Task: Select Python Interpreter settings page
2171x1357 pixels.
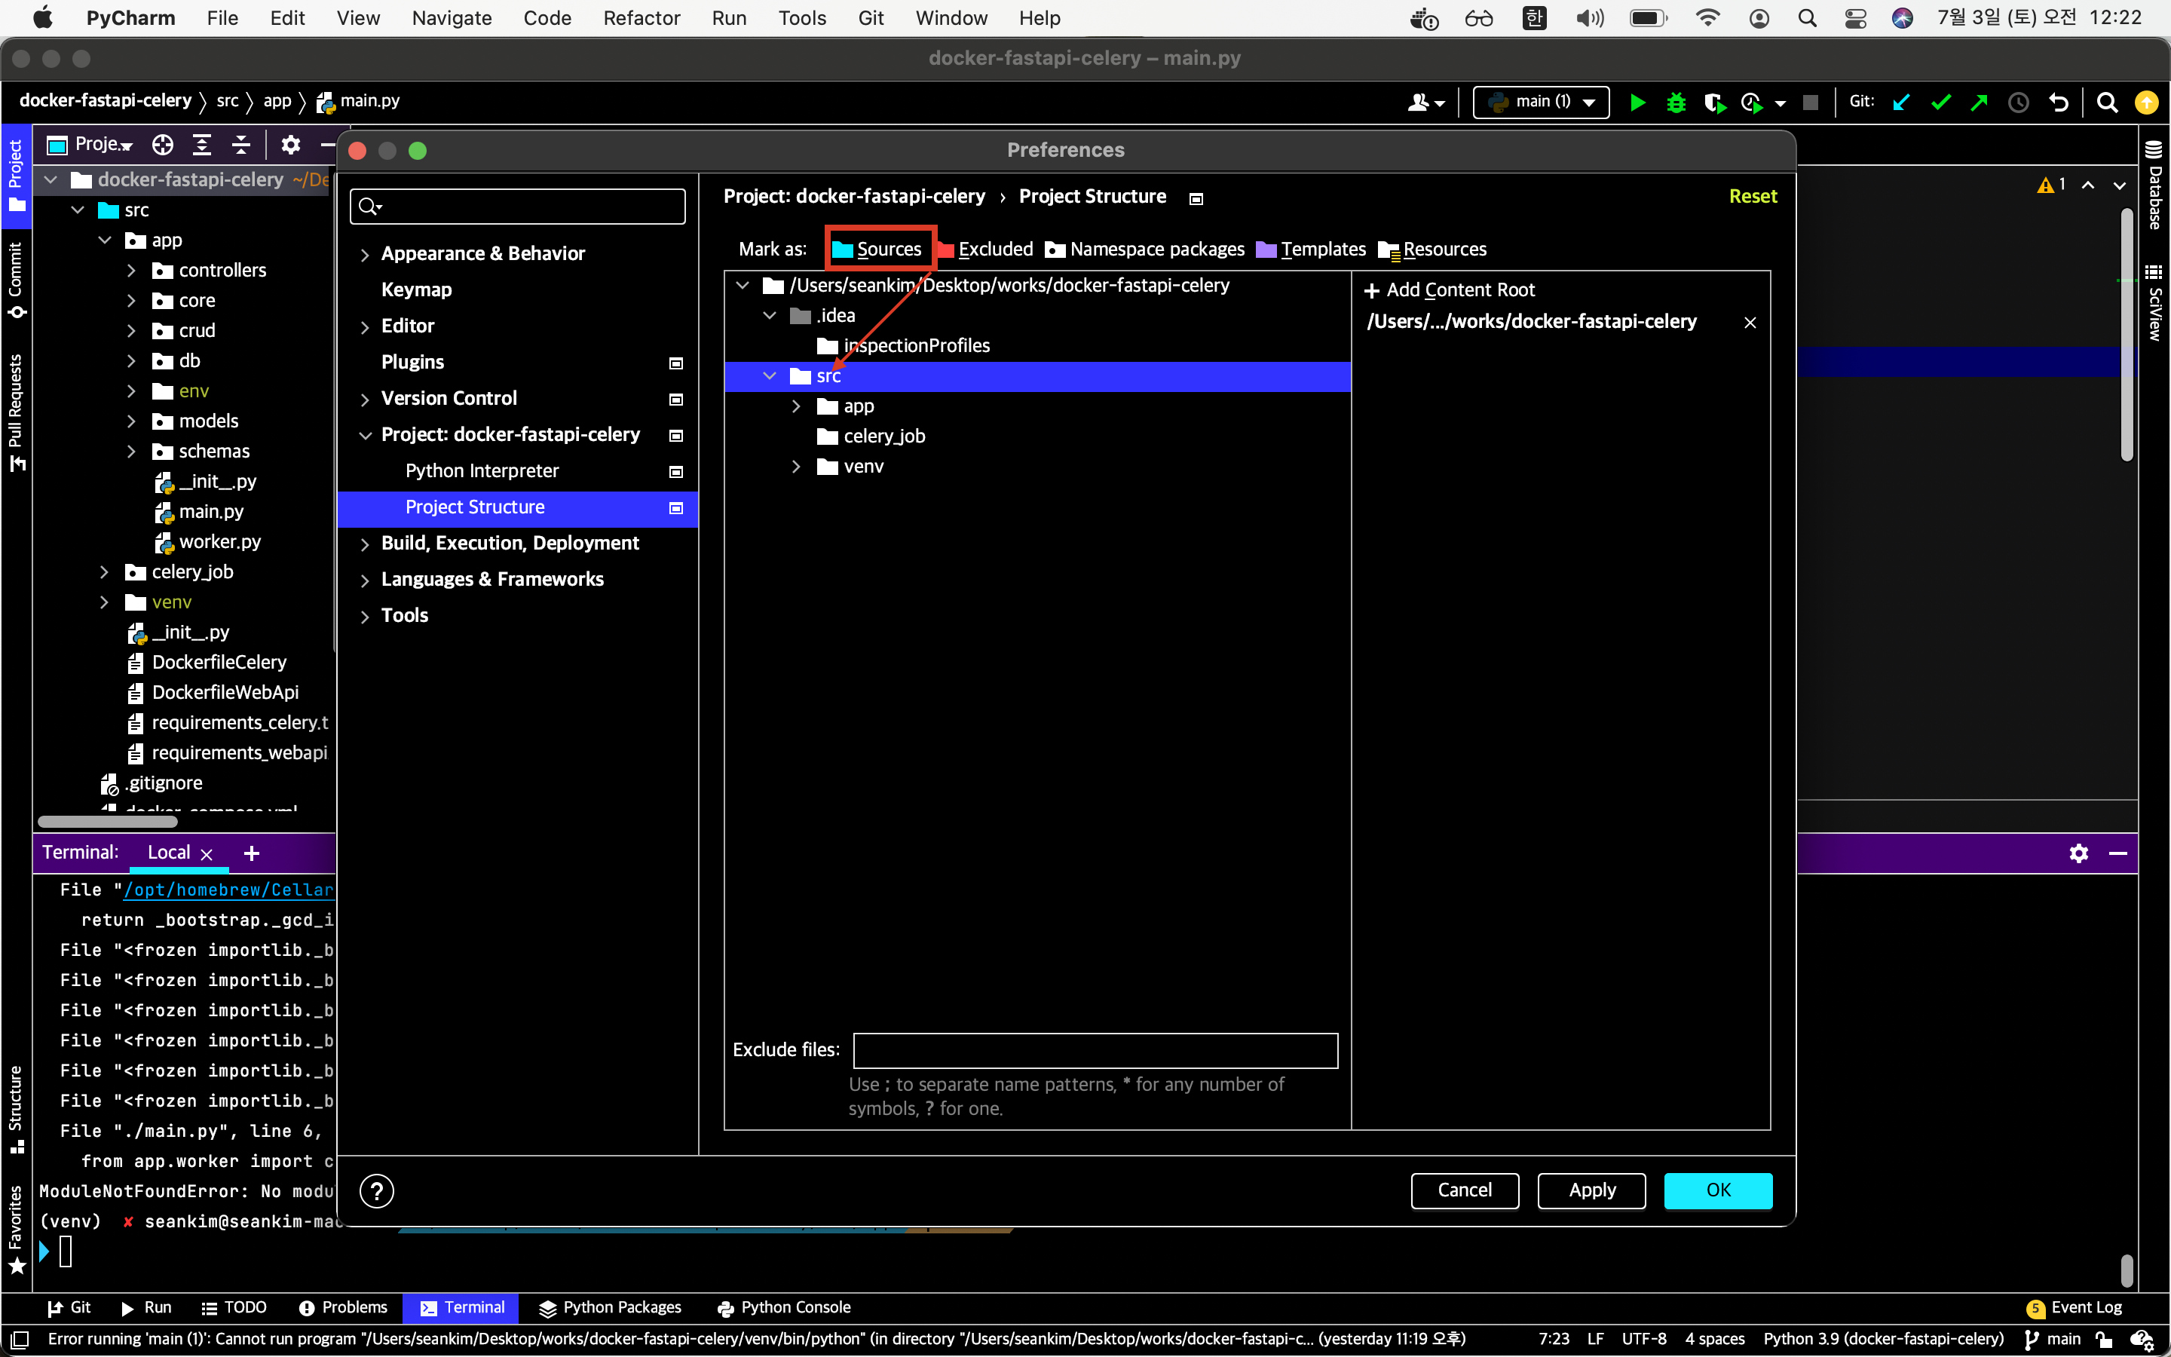Action: click(518, 471)
